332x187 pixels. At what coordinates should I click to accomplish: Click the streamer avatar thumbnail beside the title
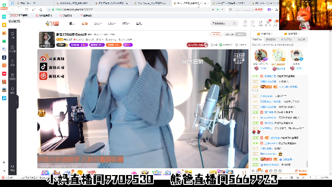[47, 39]
